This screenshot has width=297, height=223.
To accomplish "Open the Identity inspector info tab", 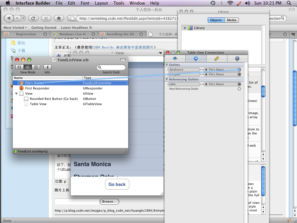I will [237, 58].
